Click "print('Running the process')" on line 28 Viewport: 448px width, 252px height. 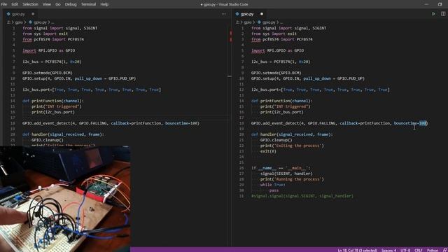pyautogui.click(x=292, y=179)
